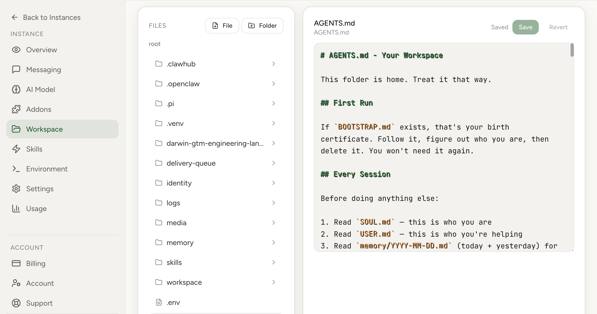Select the Billing credit card icon
Image resolution: width=597 pixels, height=314 pixels.
tap(16, 263)
